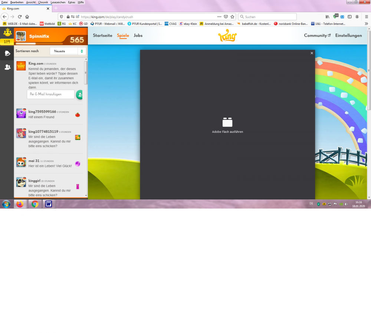This screenshot has height=333, width=371.
Task: Click the king7595599166 sender name
Action: point(42,111)
